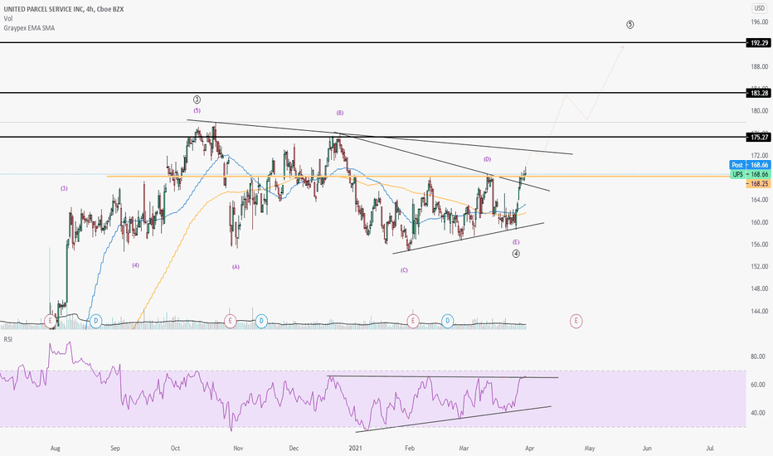The image size is (773, 456).
Task: Select the 192.29 horizontal line price label
Action: click(x=759, y=43)
